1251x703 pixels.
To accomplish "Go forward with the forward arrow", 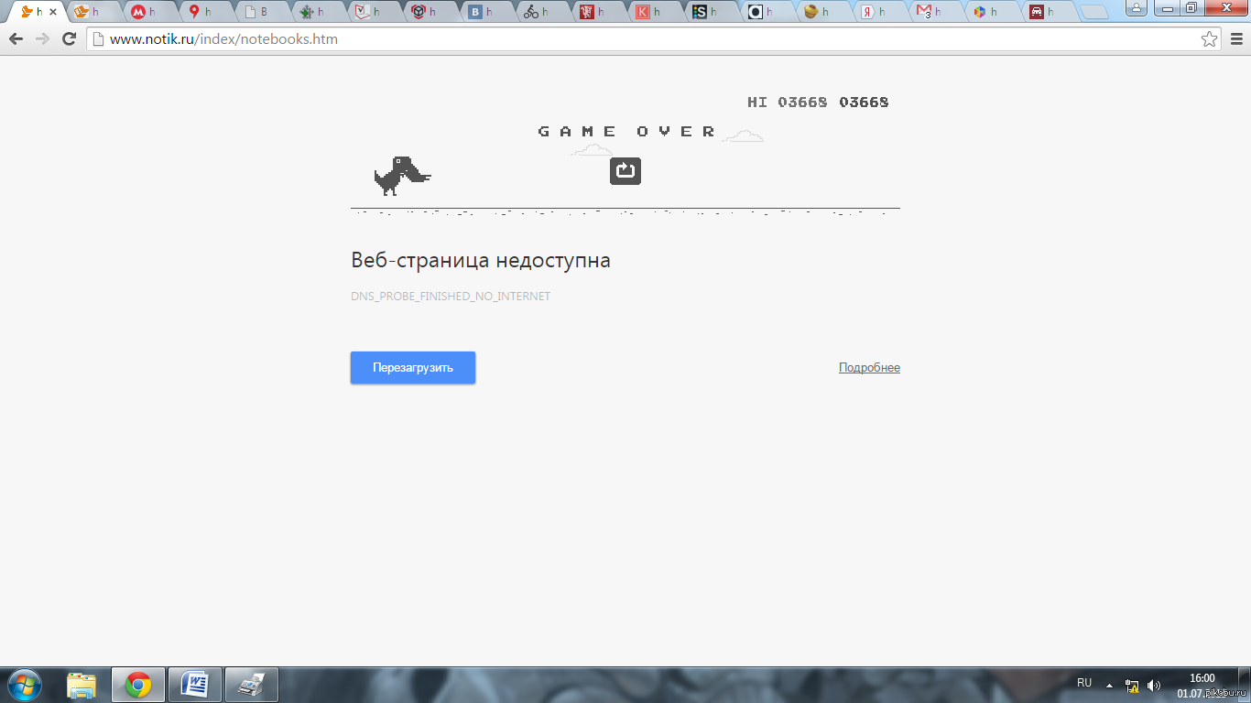I will (42, 39).
